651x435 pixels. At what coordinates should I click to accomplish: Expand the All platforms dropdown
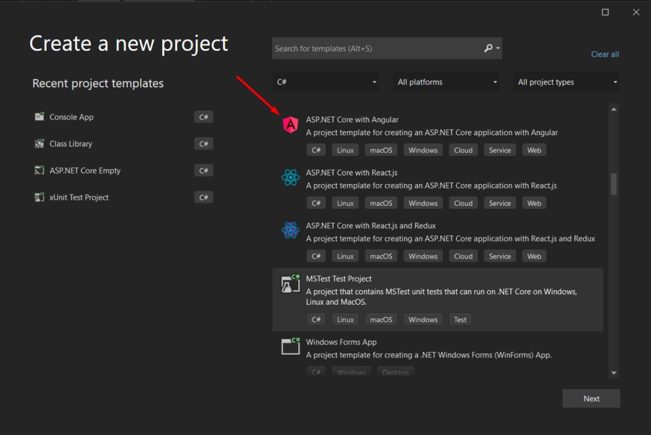pyautogui.click(x=446, y=82)
